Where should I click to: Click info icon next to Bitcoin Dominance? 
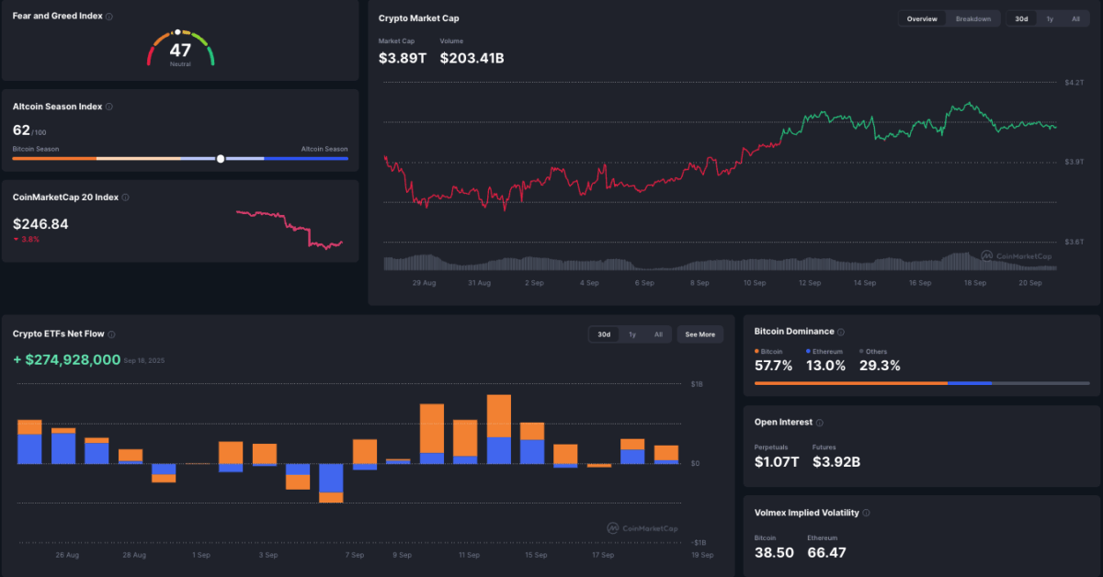[x=841, y=332]
